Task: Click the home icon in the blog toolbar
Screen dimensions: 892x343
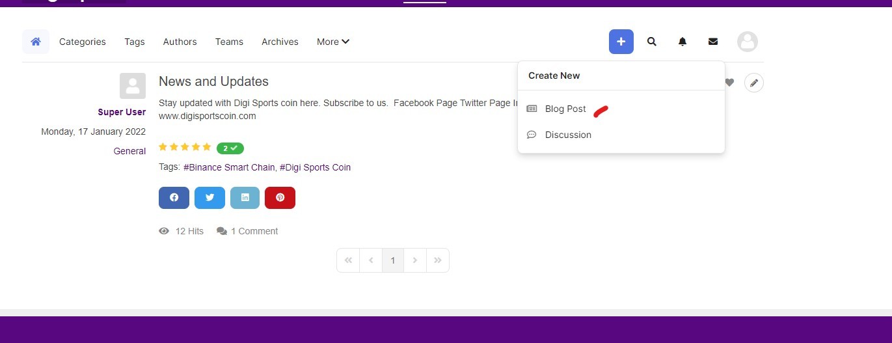Action: coord(36,42)
